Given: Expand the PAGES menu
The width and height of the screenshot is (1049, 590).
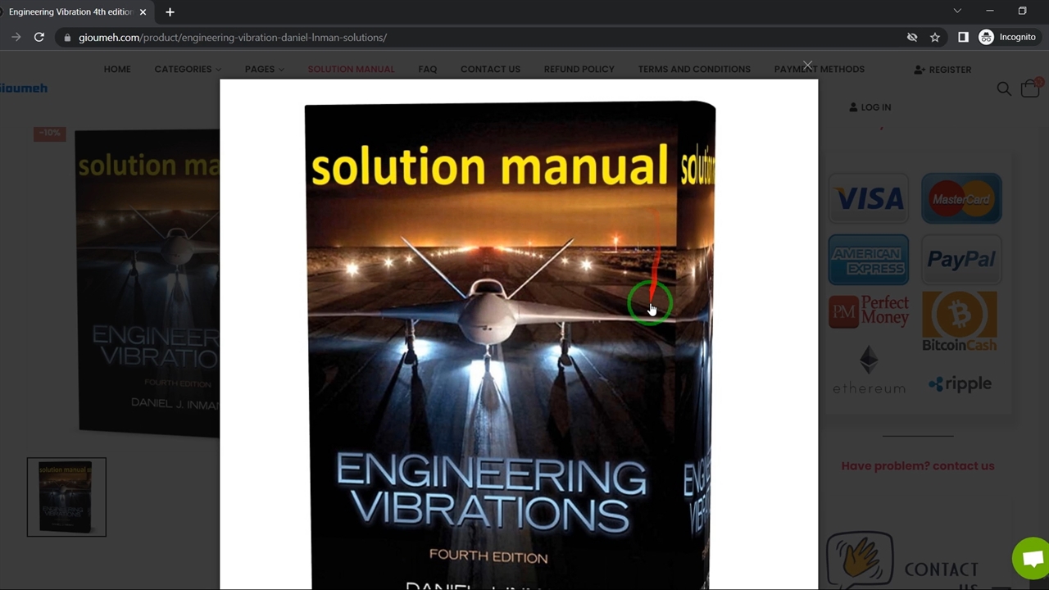Looking at the screenshot, I should tap(264, 69).
